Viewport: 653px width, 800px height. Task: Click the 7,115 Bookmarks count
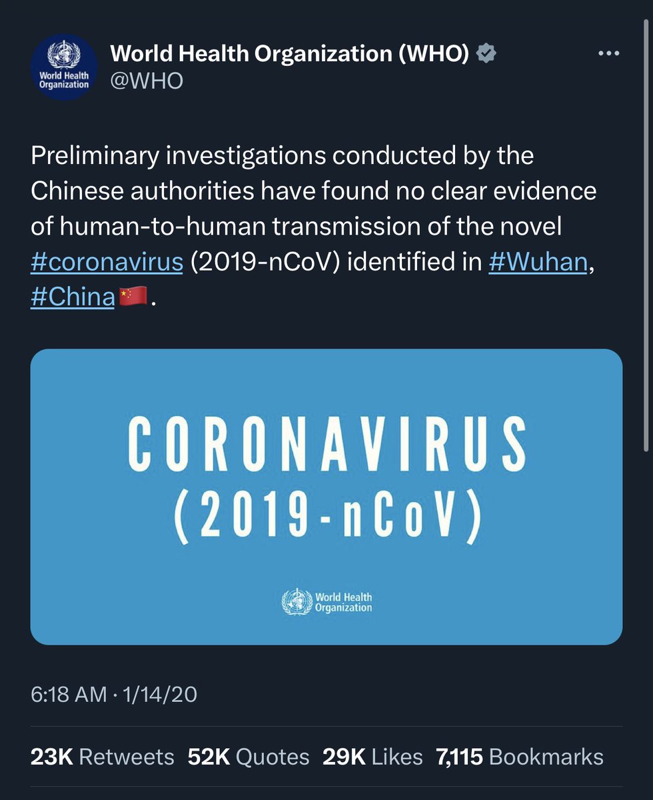[x=520, y=757]
